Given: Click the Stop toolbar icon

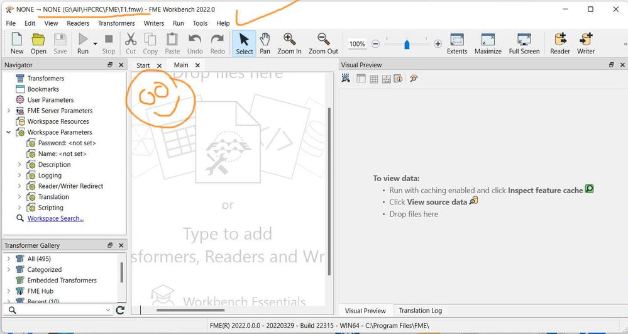Looking at the screenshot, I should pyautogui.click(x=109, y=43).
